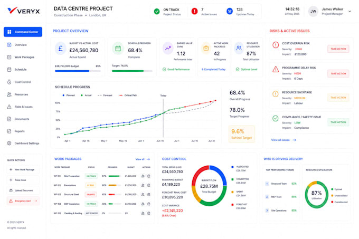
Task: Open Schedule in the sidebar
Action: [x=21, y=69]
